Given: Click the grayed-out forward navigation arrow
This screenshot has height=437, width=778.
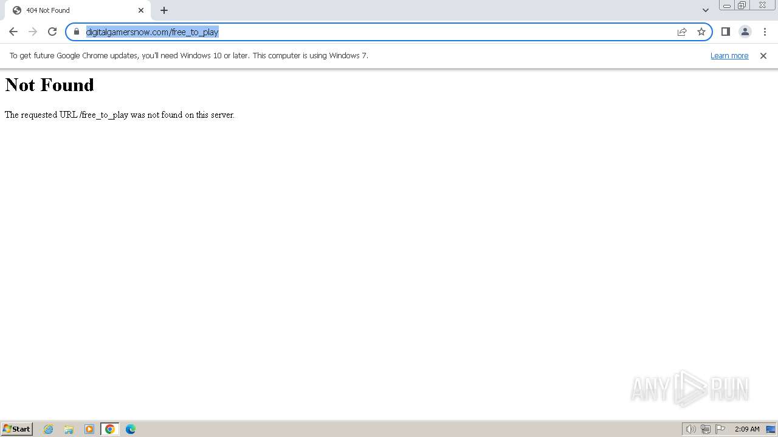Looking at the screenshot, I should pos(33,32).
